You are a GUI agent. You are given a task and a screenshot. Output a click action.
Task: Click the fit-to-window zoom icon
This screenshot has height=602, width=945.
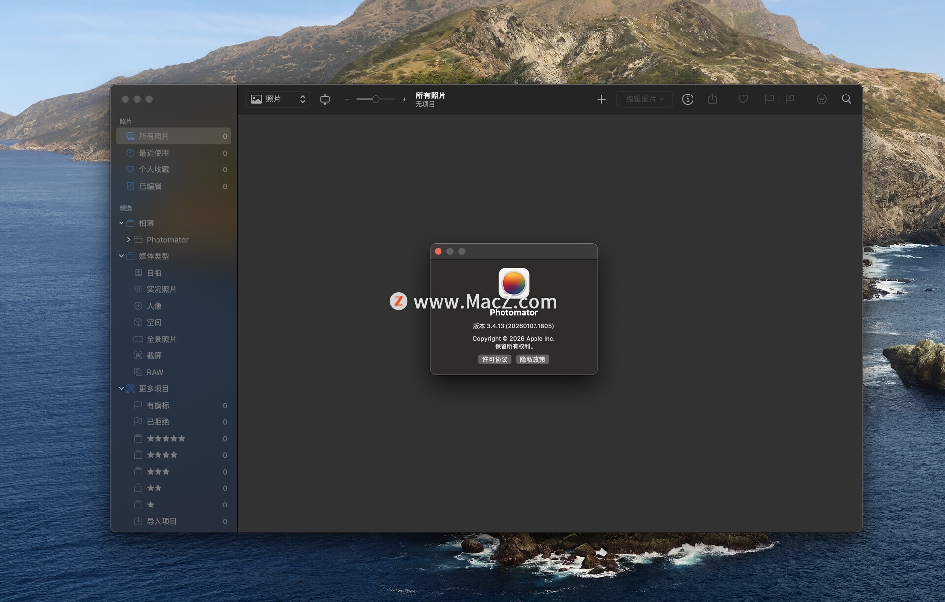click(325, 99)
